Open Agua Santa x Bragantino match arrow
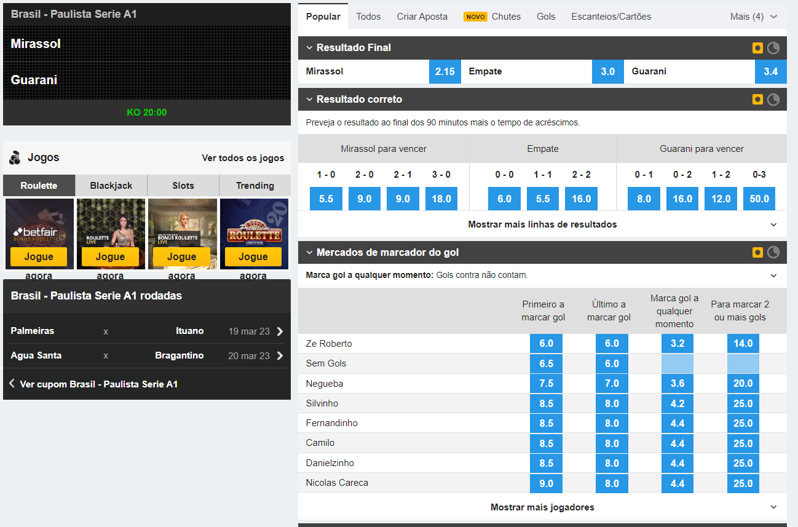Image resolution: width=798 pixels, height=527 pixels. pyautogui.click(x=280, y=356)
